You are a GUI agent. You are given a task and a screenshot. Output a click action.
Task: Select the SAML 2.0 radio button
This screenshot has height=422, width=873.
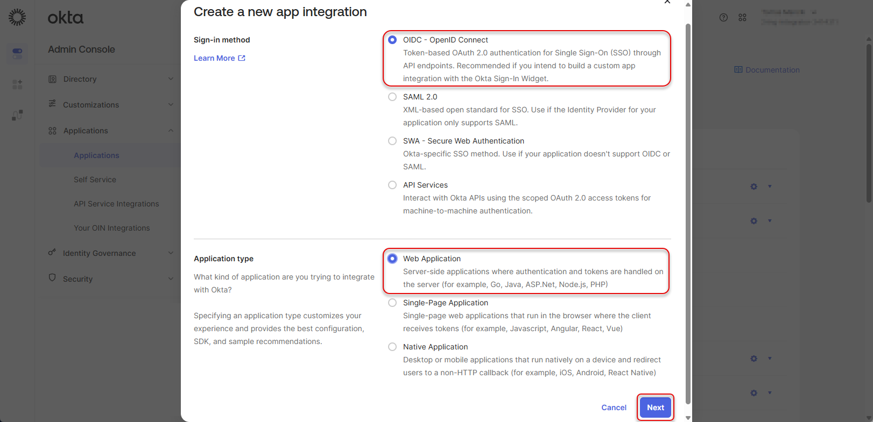[x=392, y=97]
